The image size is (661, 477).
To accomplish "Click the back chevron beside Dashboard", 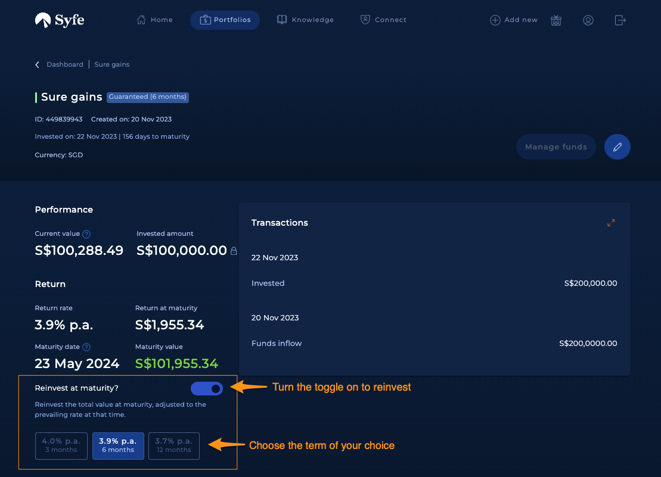I will pyautogui.click(x=38, y=64).
